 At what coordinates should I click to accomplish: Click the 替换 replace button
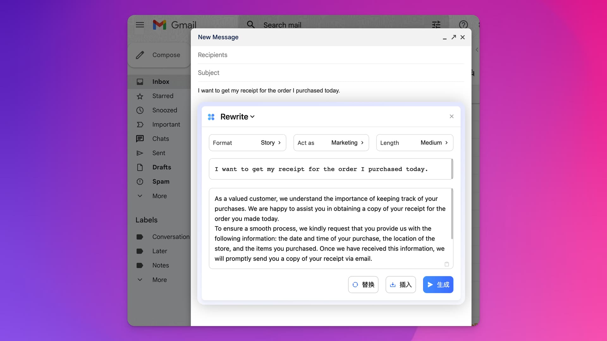363,285
